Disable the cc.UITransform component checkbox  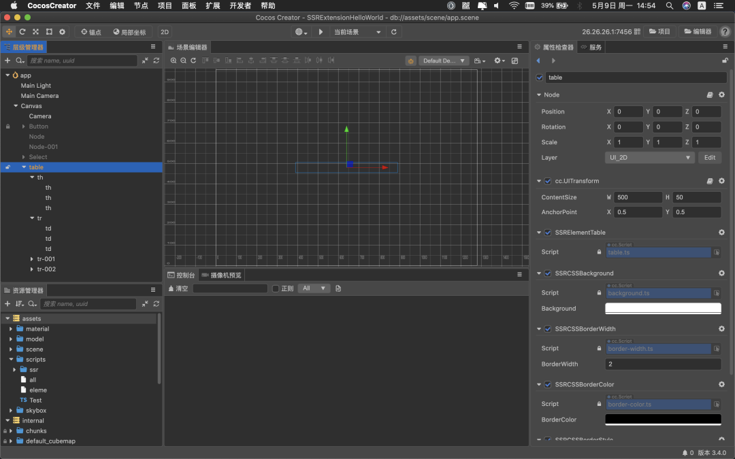click(548, 182)
